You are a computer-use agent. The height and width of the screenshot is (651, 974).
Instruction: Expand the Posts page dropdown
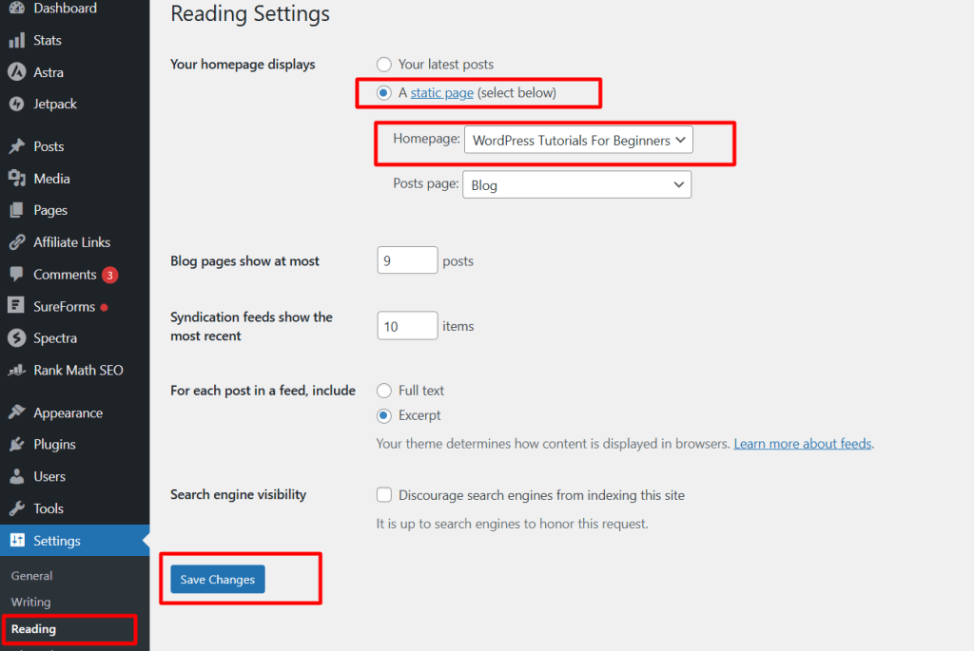577,185
